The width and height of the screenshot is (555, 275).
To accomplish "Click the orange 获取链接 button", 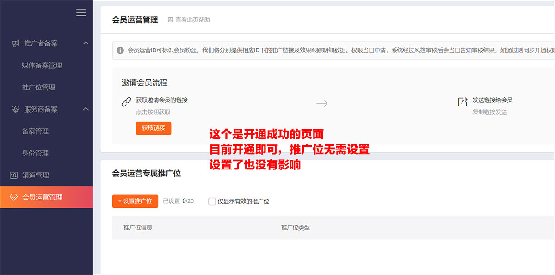I will click(x=154, y=128).
